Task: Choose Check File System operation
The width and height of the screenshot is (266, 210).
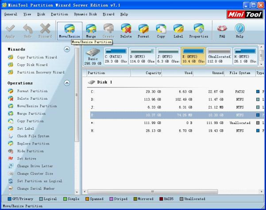Action: [28, 136]
